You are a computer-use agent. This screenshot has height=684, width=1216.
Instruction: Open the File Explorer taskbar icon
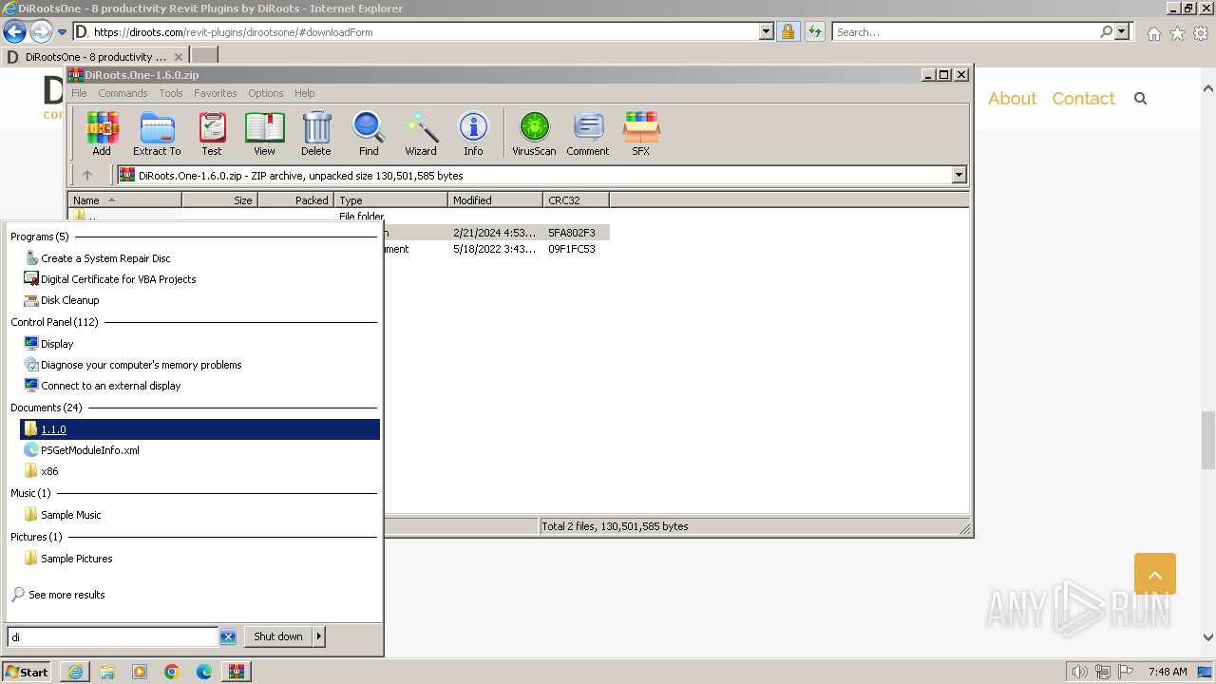(107, 672)
